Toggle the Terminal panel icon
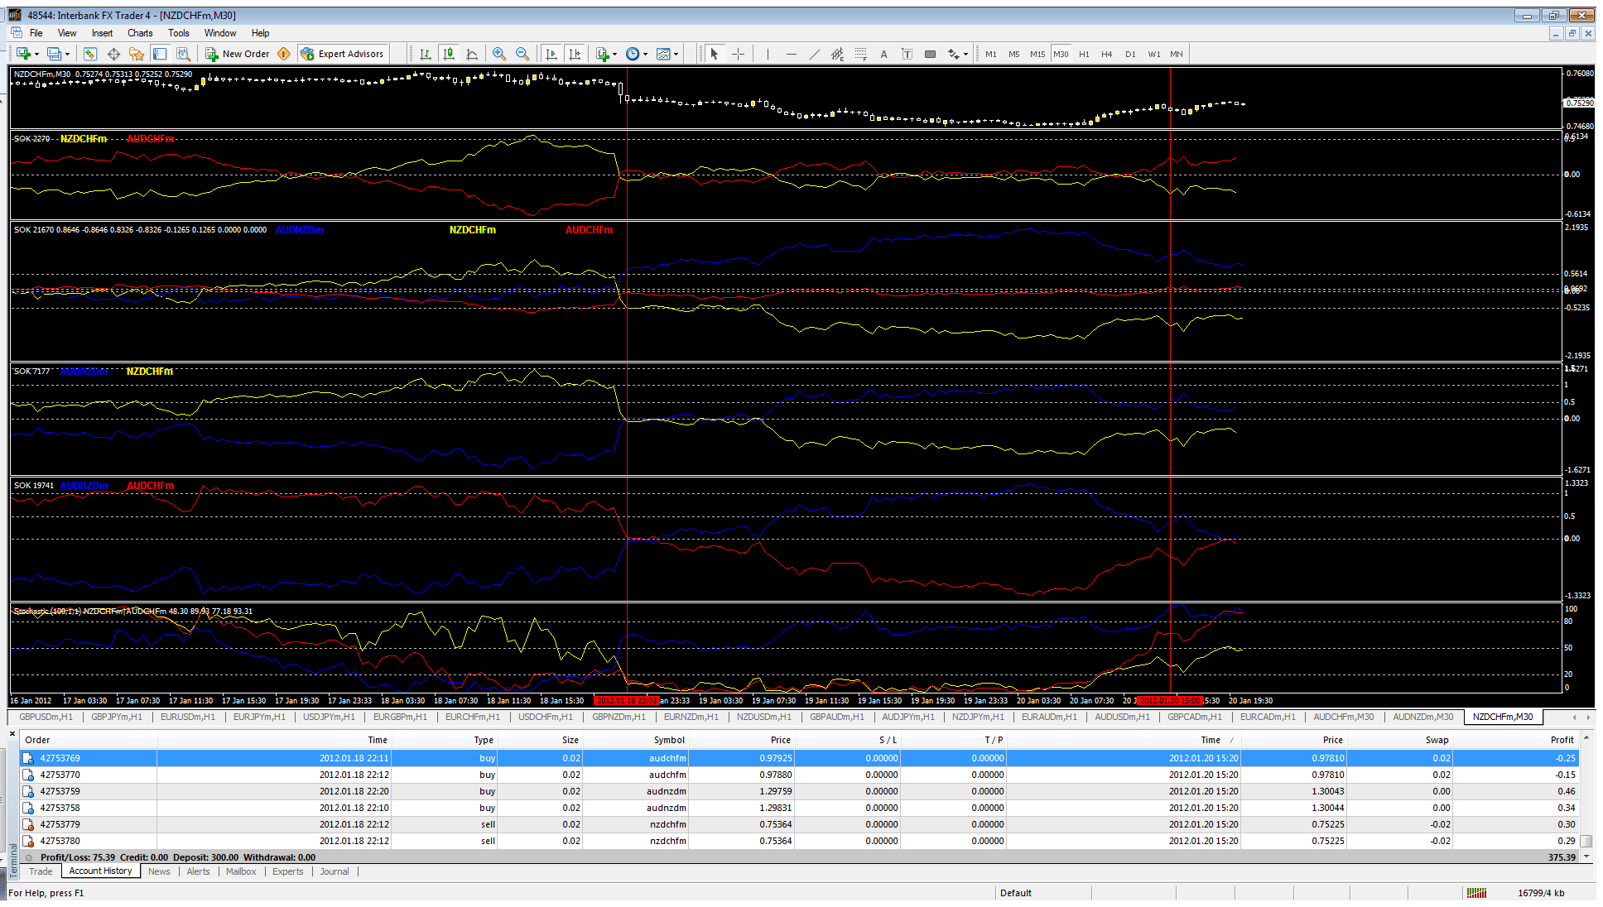The height and width of the screenshot is (907, 1603). coord(160,54)
